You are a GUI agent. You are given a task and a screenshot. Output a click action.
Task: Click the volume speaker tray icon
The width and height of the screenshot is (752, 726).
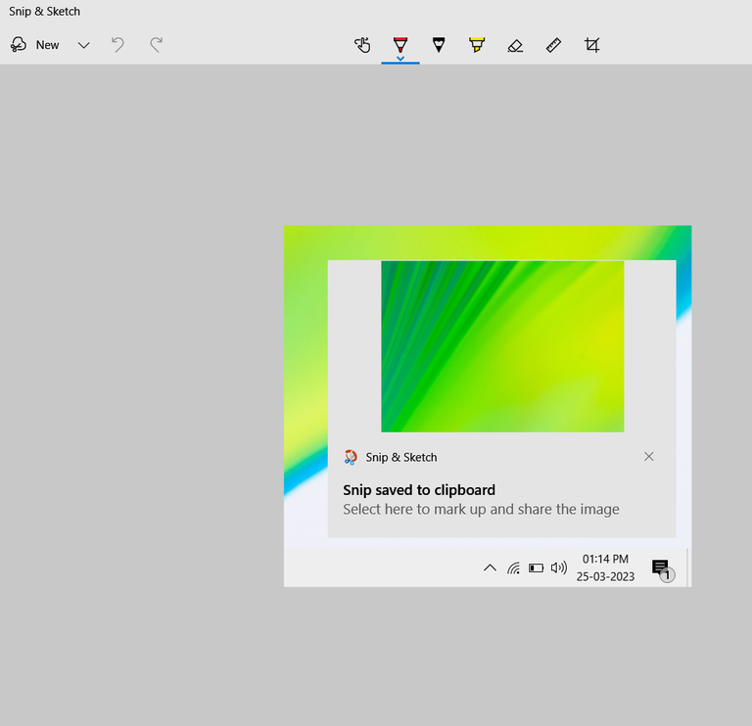[559, 567]
